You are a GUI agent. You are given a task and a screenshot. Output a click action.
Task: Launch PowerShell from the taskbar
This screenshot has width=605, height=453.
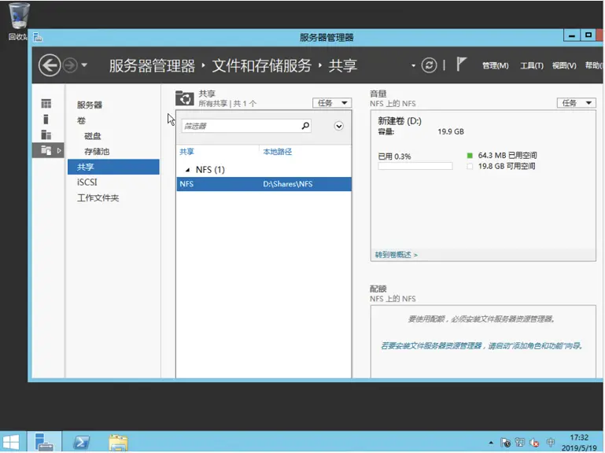click(81, 442)
